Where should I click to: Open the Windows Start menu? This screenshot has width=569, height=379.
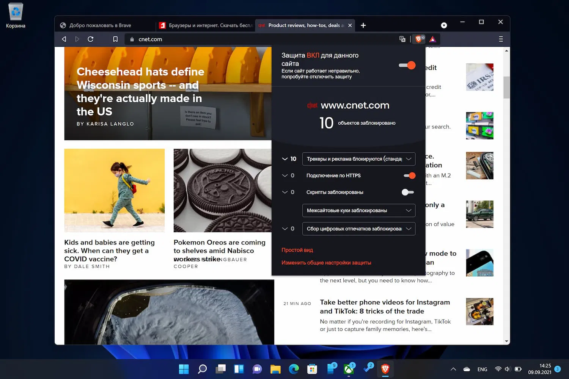click(x=184, y=369)
